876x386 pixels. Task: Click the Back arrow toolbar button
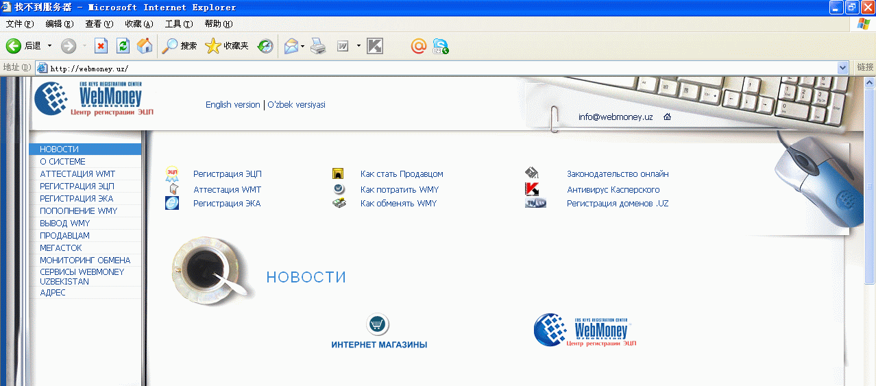14,46
